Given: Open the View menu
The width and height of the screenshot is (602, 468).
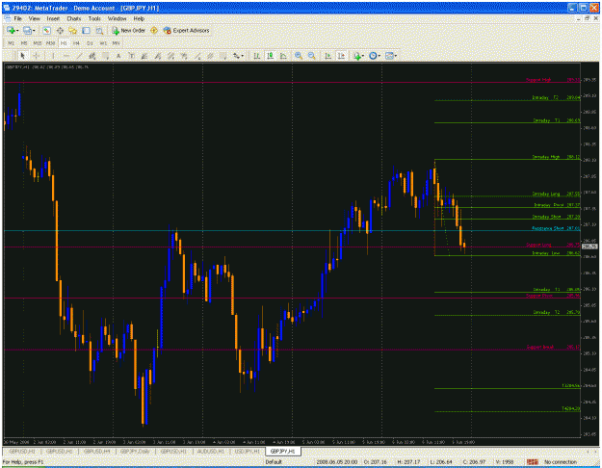Looking at the screenshot, I should (x=34, y=18).
